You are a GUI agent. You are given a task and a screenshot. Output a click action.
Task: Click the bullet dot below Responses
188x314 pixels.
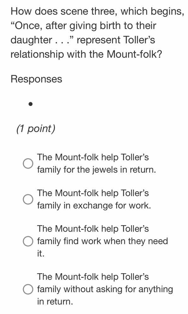pos(30,104)
